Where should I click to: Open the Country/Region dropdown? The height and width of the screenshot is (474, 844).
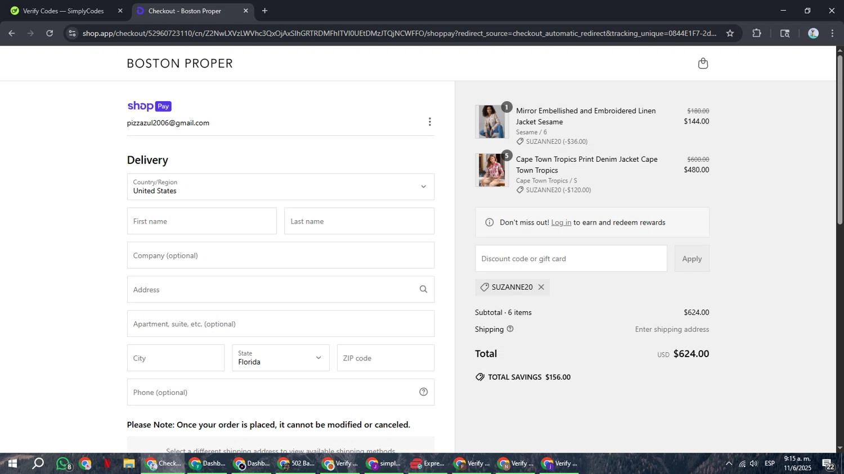(281, 186)
